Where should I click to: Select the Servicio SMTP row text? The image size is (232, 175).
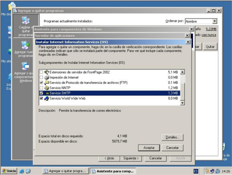(60, 93)
